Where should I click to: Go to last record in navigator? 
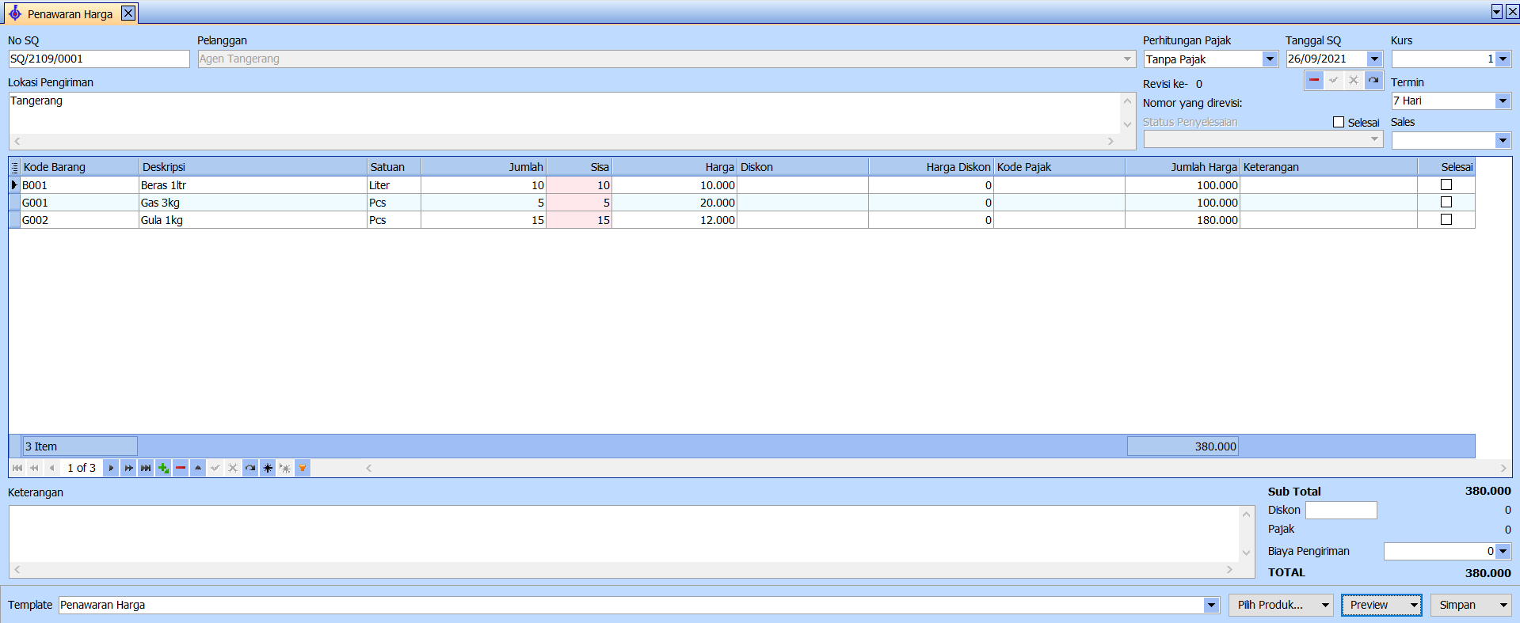coord(146,468)
